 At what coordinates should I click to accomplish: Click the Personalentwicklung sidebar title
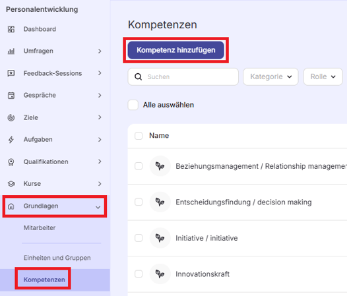(x=42, y=9)
